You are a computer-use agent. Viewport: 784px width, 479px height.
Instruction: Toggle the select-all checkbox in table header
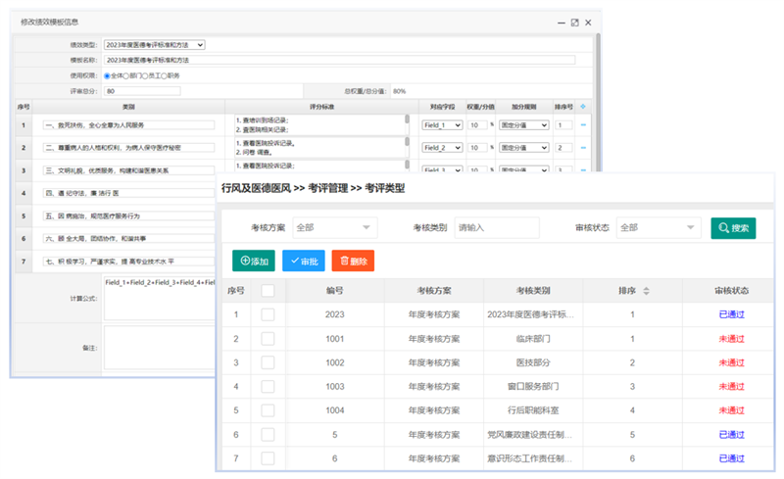(268, 291)
